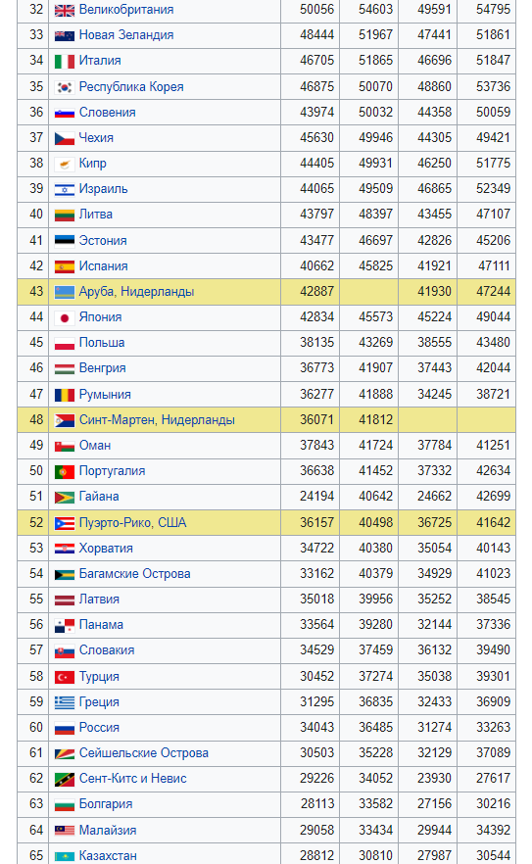Click the Italy flag icon

pyautogui.click(x=65, y=61)
